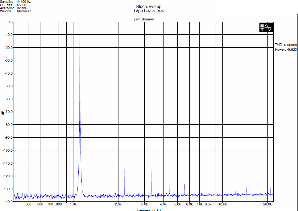This screenshot has height=211, width=298.
Task: Click the -50.0 dB axis tick label
Action: click(x=9, y=86)
